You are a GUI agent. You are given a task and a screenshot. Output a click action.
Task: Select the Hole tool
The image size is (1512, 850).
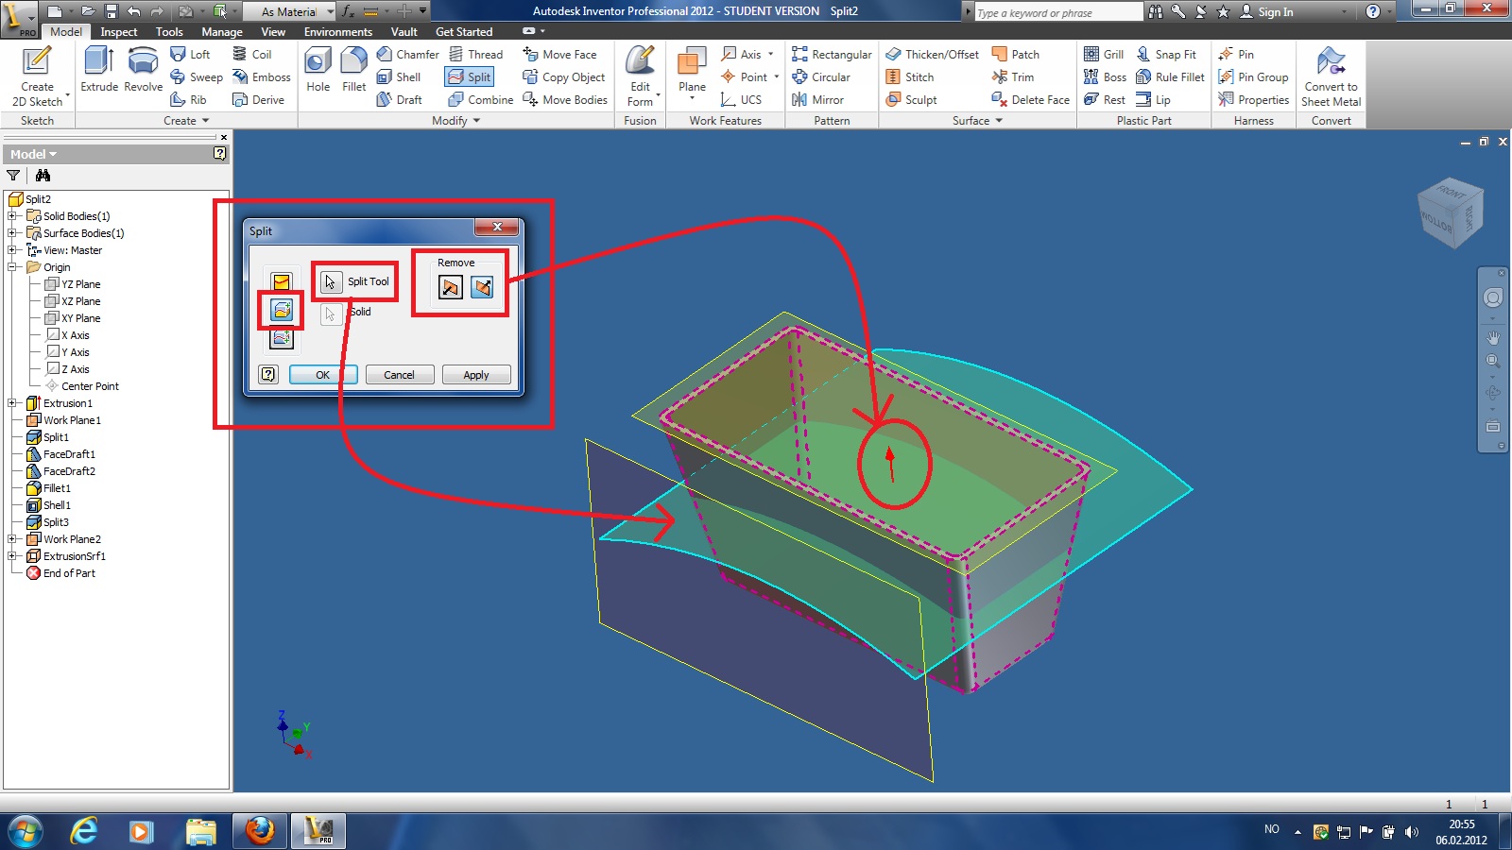(x=318, y=71)
